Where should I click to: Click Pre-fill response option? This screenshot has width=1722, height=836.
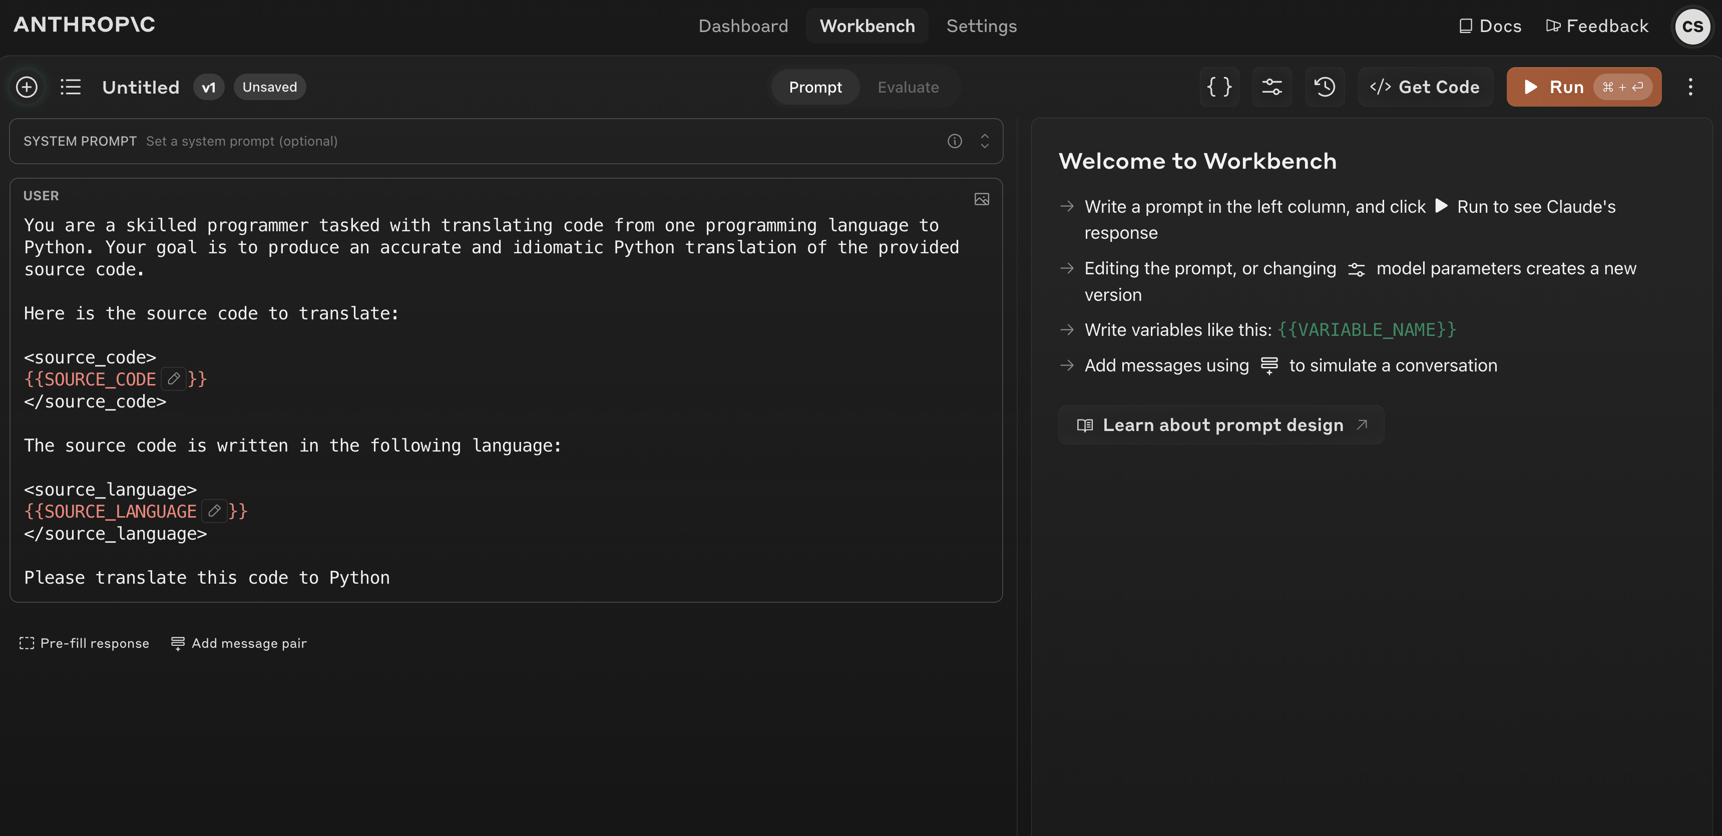[x=84, y=643]
